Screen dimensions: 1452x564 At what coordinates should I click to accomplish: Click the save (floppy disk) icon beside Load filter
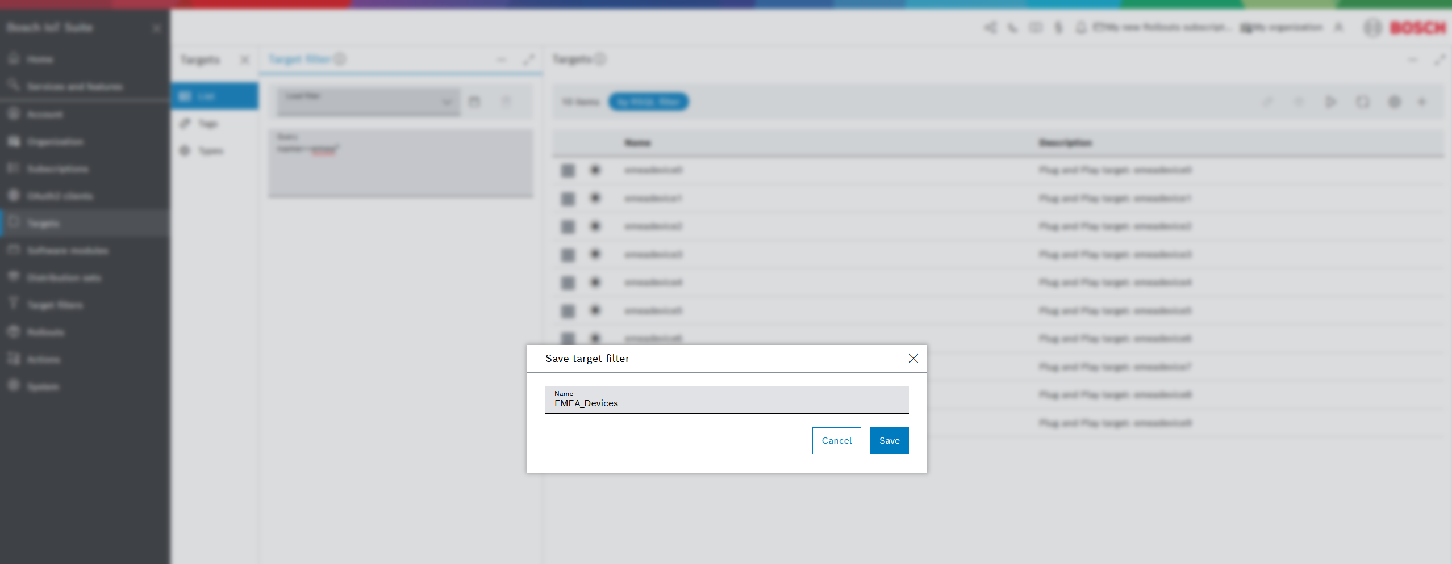[474, 102]
